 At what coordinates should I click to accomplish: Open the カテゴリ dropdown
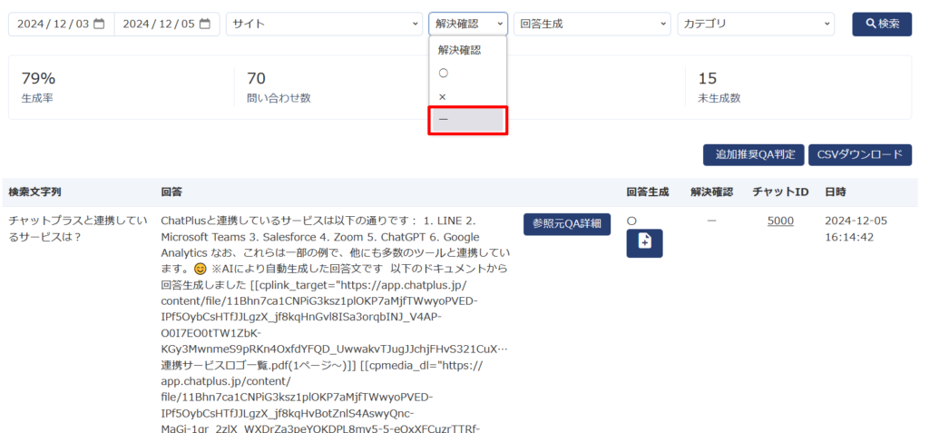[x=756, y=25]
